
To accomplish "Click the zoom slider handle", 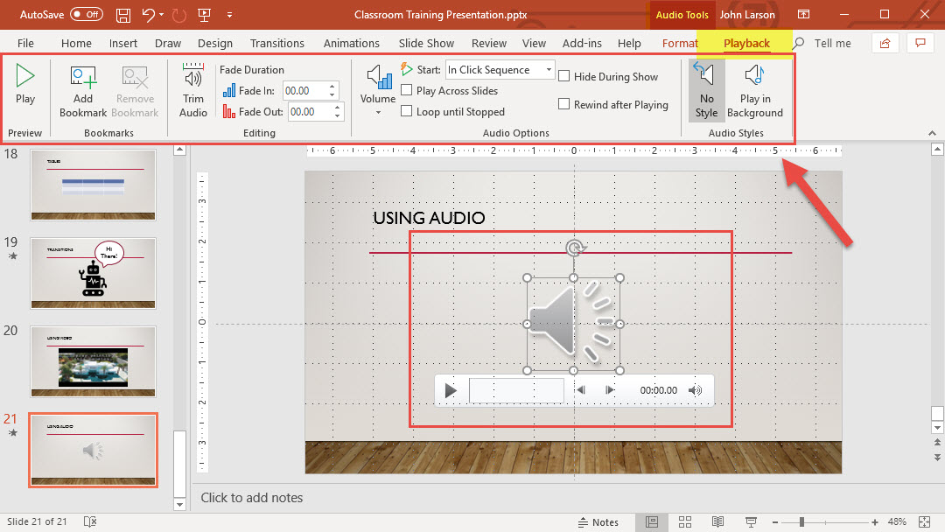I will [x=802, y=522].
